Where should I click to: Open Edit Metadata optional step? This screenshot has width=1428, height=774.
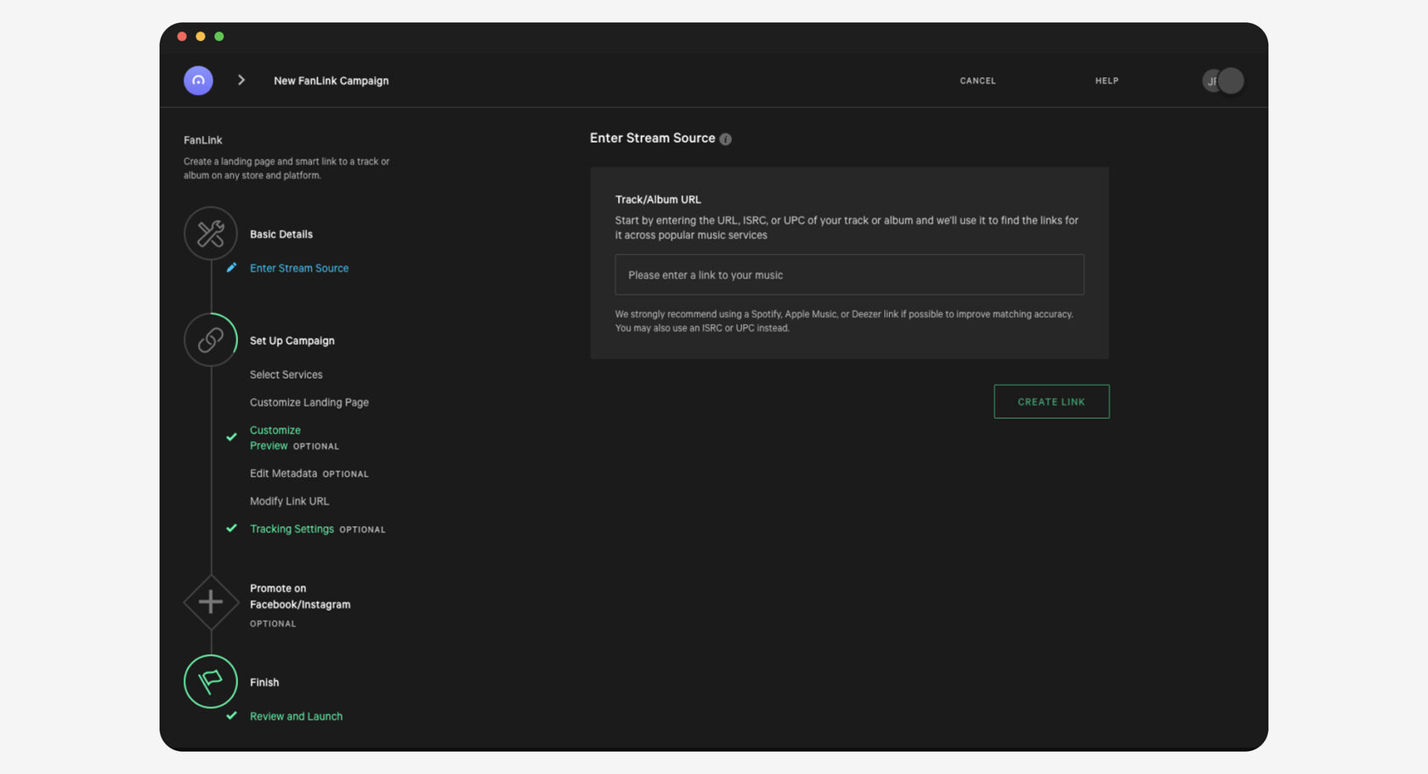(x=284, y=473)
